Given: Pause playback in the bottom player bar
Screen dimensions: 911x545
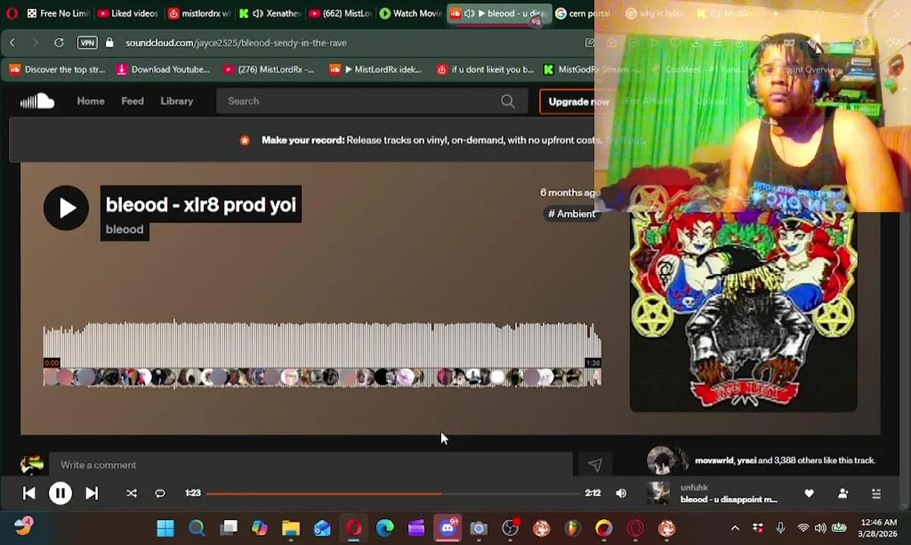Looking at the screenshot, I should (x=61, y=494).
